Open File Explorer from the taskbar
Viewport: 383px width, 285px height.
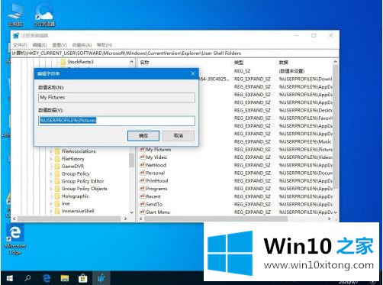tap(65, 278)
